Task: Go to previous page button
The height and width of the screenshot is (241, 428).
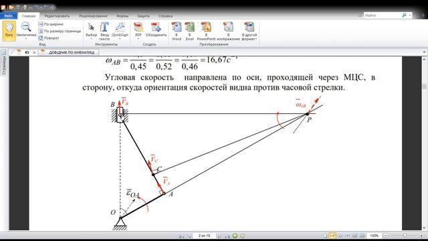Action: tap(189, 236)
